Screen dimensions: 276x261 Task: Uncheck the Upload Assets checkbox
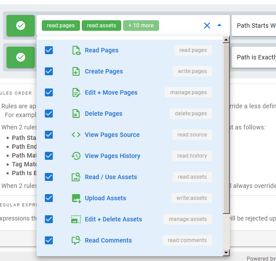49,198
